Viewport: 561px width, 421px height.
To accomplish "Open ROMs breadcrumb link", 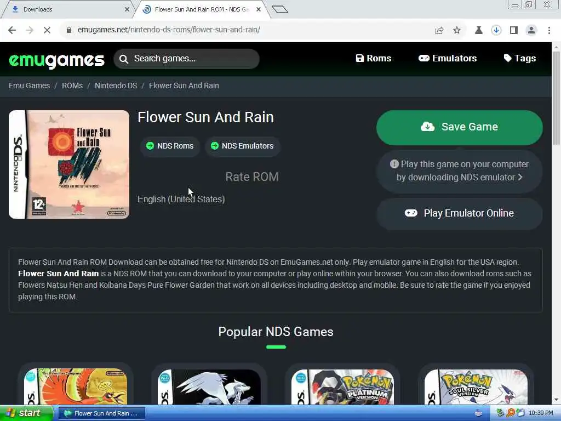I will pyautogui.click(x=72, y=86).
